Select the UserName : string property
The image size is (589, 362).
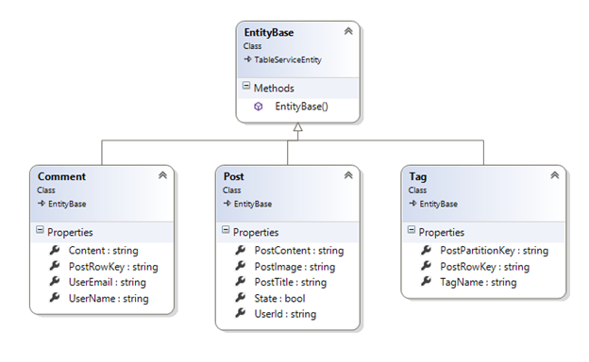109,299
